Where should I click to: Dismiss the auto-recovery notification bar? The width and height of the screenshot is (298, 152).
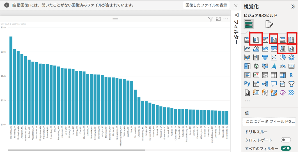[x=236, y=6]
